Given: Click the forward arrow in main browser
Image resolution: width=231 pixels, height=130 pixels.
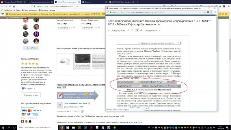Looking at the screenshot, I should tap(6, 6).
